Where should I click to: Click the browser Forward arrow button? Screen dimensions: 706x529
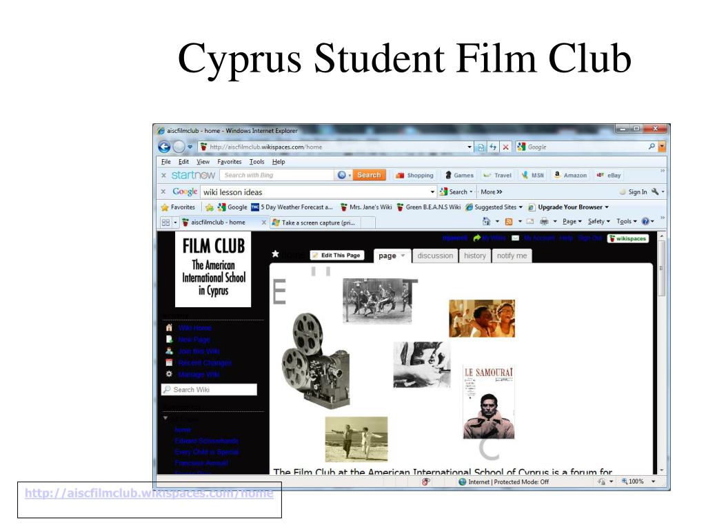tap(179, 147)
